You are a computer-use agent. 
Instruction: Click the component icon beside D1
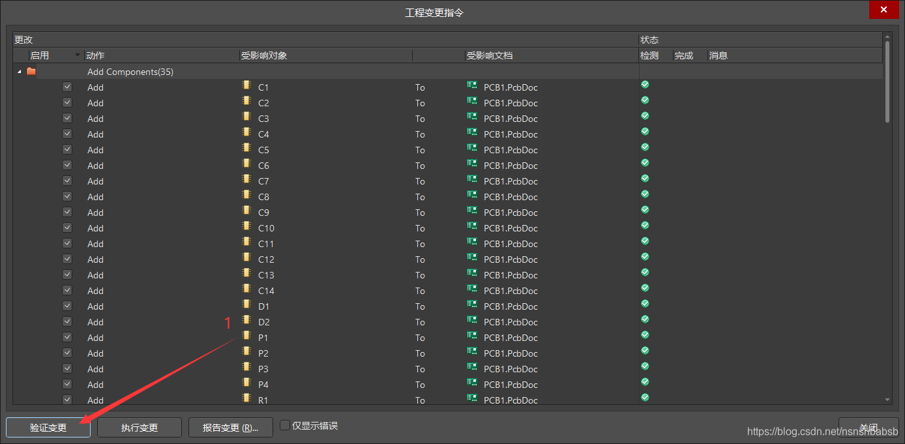point(246,304)
